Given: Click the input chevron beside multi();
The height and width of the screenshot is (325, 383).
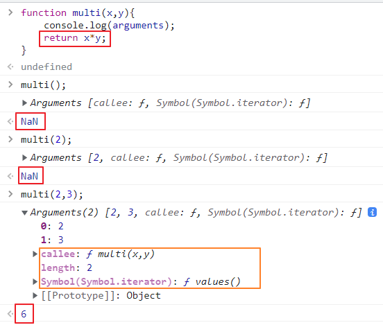Looking at the screenshot, I should click(x=10, y=85).
